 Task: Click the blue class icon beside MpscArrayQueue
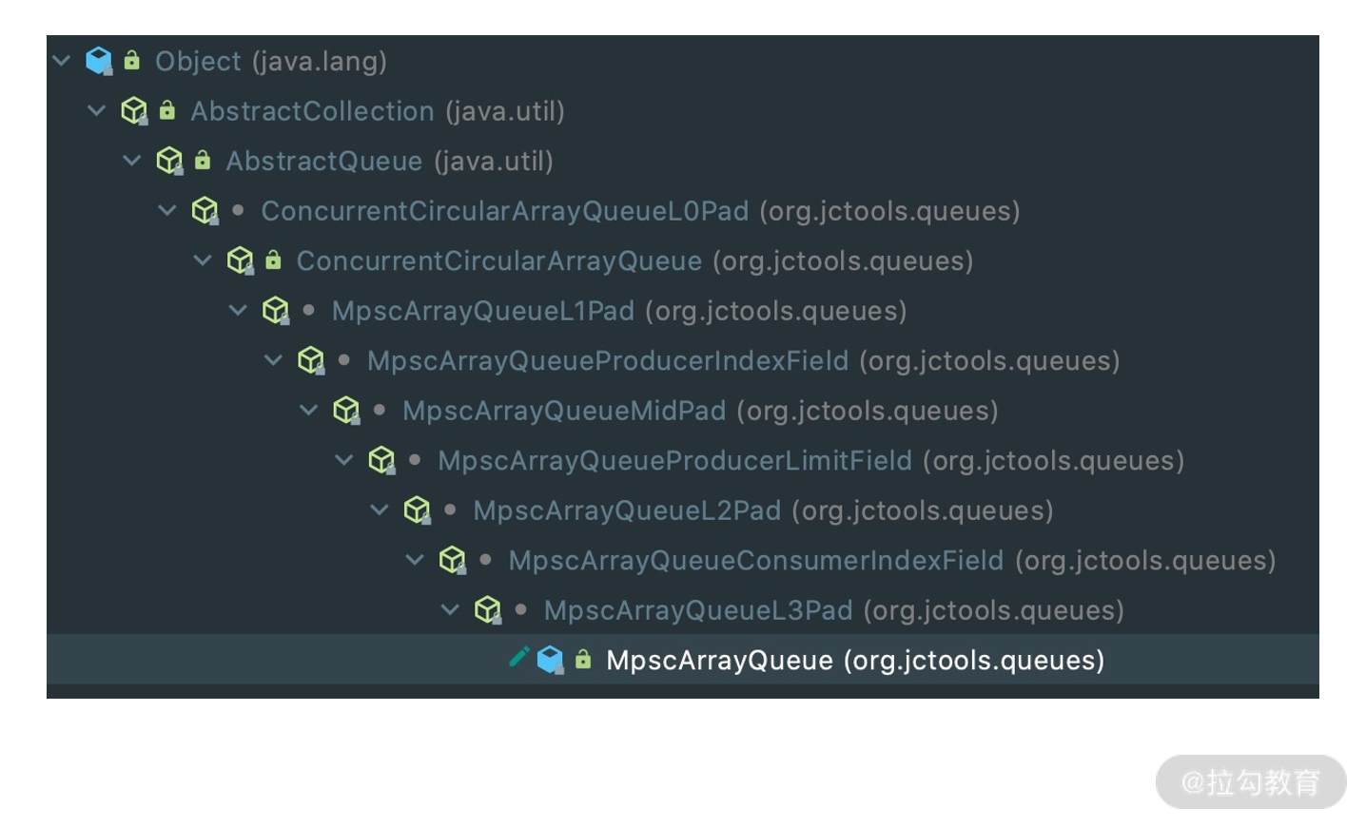click(x=550, y=660)
